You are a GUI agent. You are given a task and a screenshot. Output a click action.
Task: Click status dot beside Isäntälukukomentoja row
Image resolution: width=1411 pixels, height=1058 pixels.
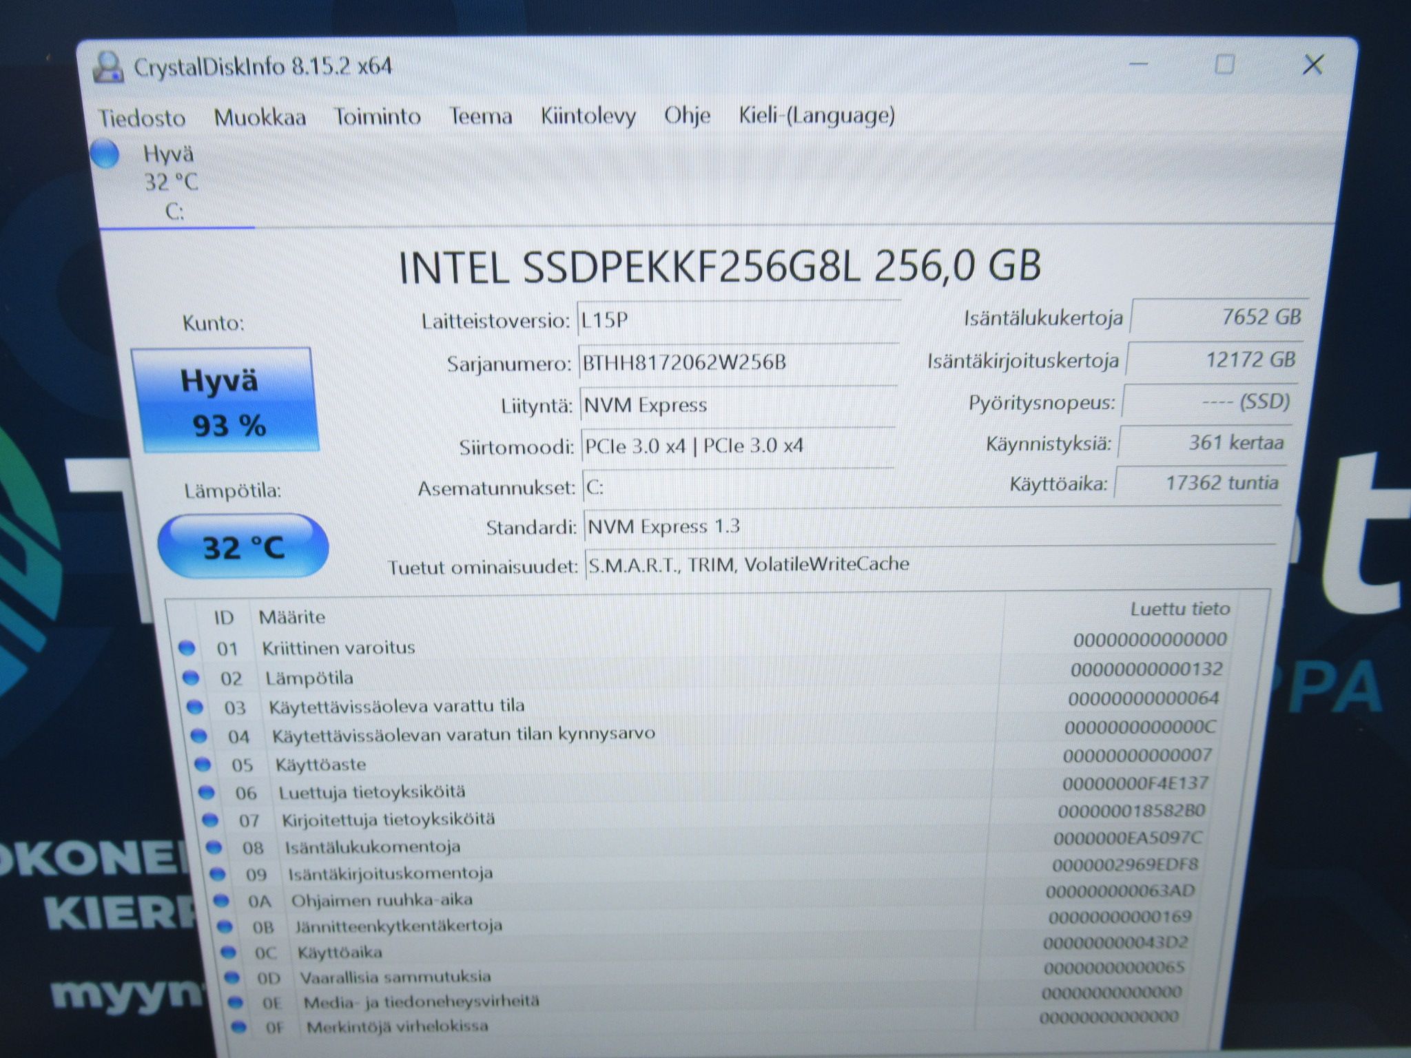(214, 847)
